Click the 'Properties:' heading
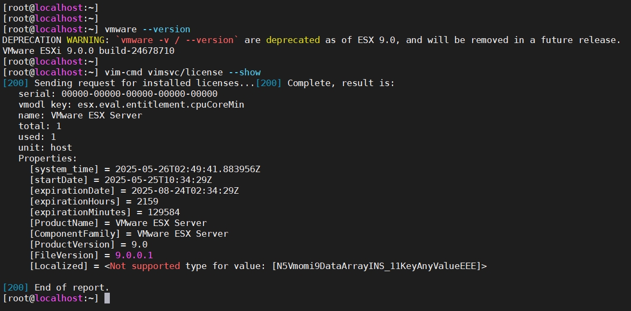 pyautogui.click(x=48, y=158)
